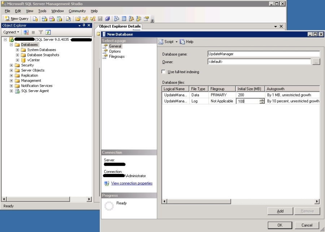
Task: Select the vCenter database
Action: pos(33,60)
